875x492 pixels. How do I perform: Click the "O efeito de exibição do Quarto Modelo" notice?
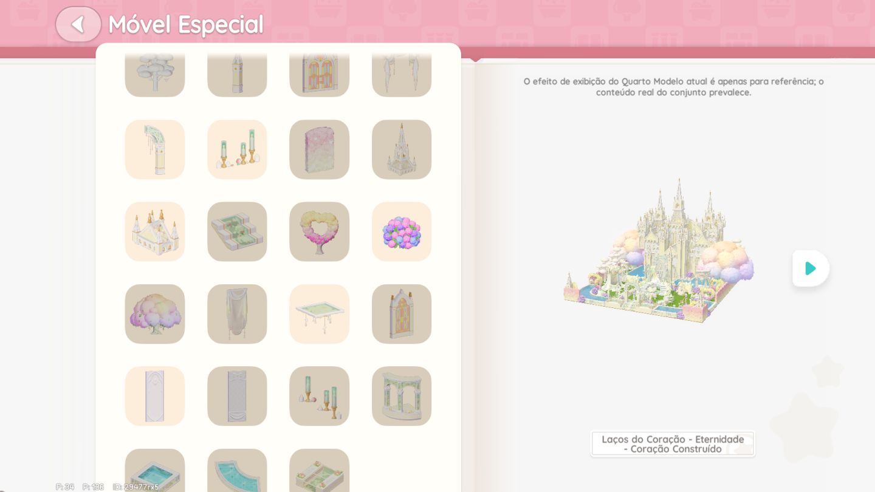coord(673,87)
